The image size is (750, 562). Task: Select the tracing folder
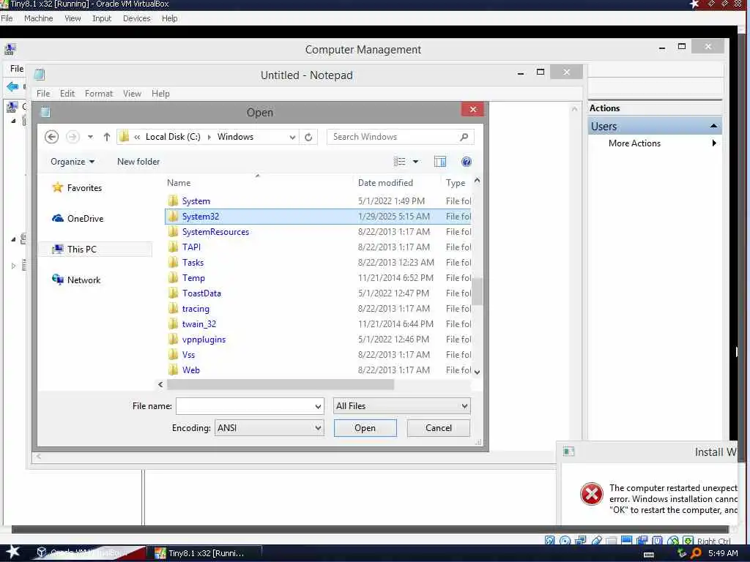coord(195,309)
